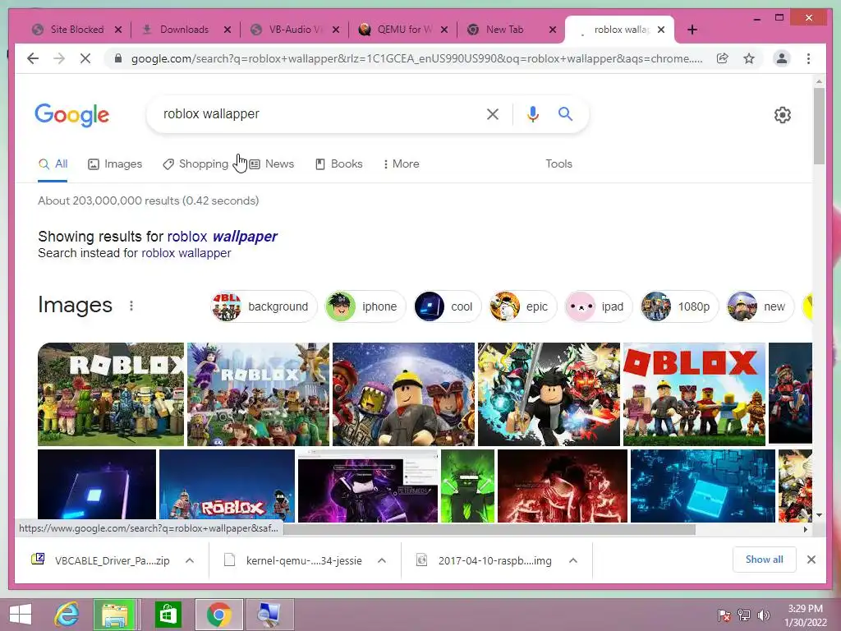
Task: Follow the roblox wallpaper corrected link
Action: 222,236
